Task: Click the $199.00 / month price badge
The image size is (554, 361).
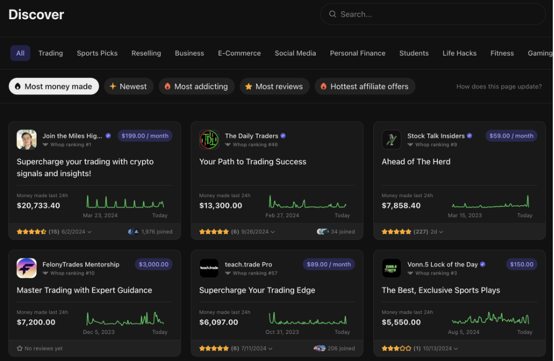Action: (x=144, y=136)
